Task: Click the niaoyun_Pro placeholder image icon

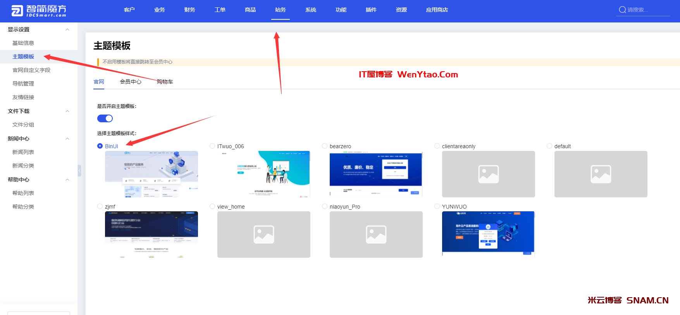Action: pos(376,235)
